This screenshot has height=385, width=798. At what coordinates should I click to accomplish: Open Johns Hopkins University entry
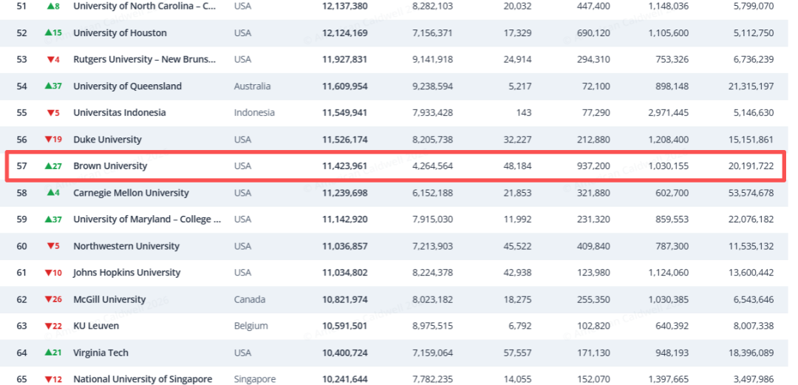point(127,273)
